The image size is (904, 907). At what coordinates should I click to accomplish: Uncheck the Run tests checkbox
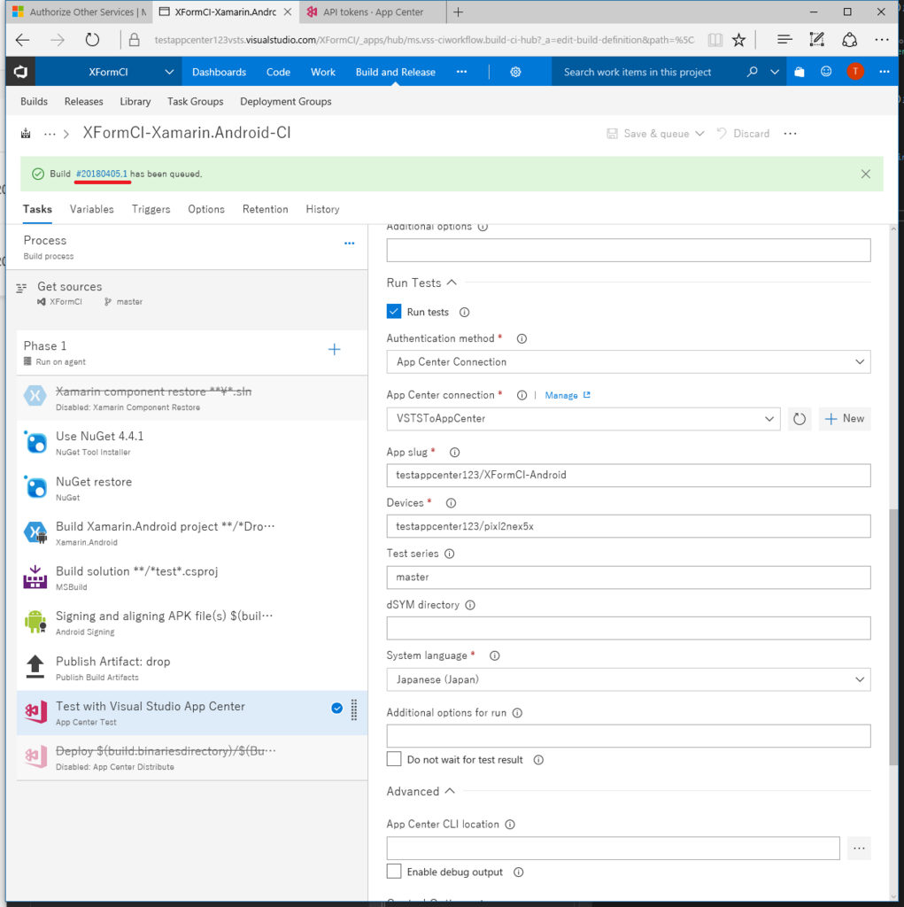(x=394, y=311)
